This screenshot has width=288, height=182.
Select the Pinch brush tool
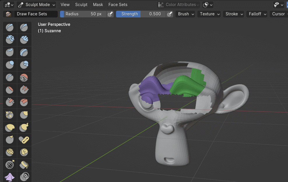click(10, 115)
